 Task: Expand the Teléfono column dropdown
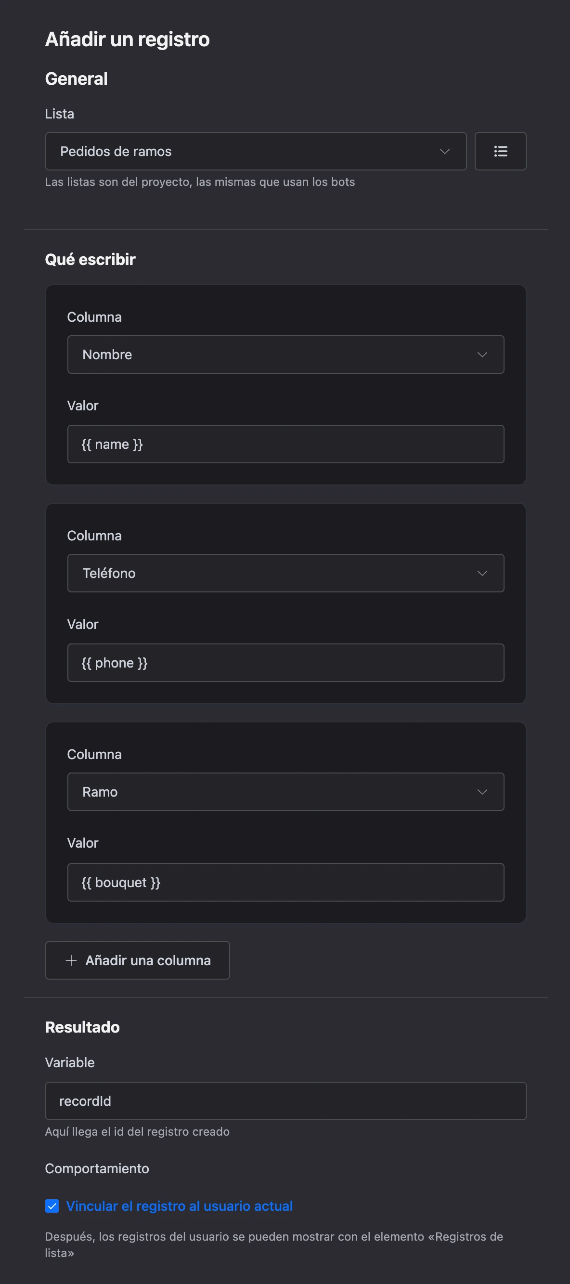click(285, 573)
